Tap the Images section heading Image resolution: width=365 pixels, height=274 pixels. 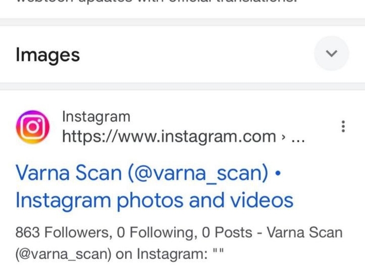tap(48, 55)
